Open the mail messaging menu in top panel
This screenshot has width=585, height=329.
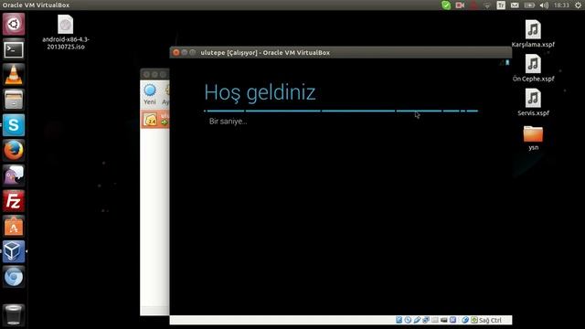(x=515, y=5)
